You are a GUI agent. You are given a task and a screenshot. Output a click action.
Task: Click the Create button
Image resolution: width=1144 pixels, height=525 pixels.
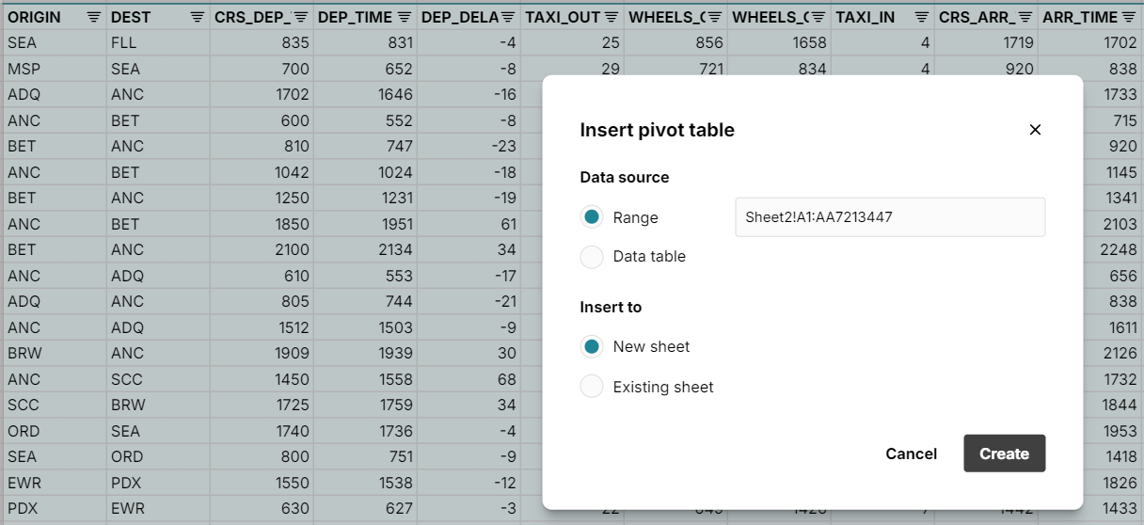1004,453
